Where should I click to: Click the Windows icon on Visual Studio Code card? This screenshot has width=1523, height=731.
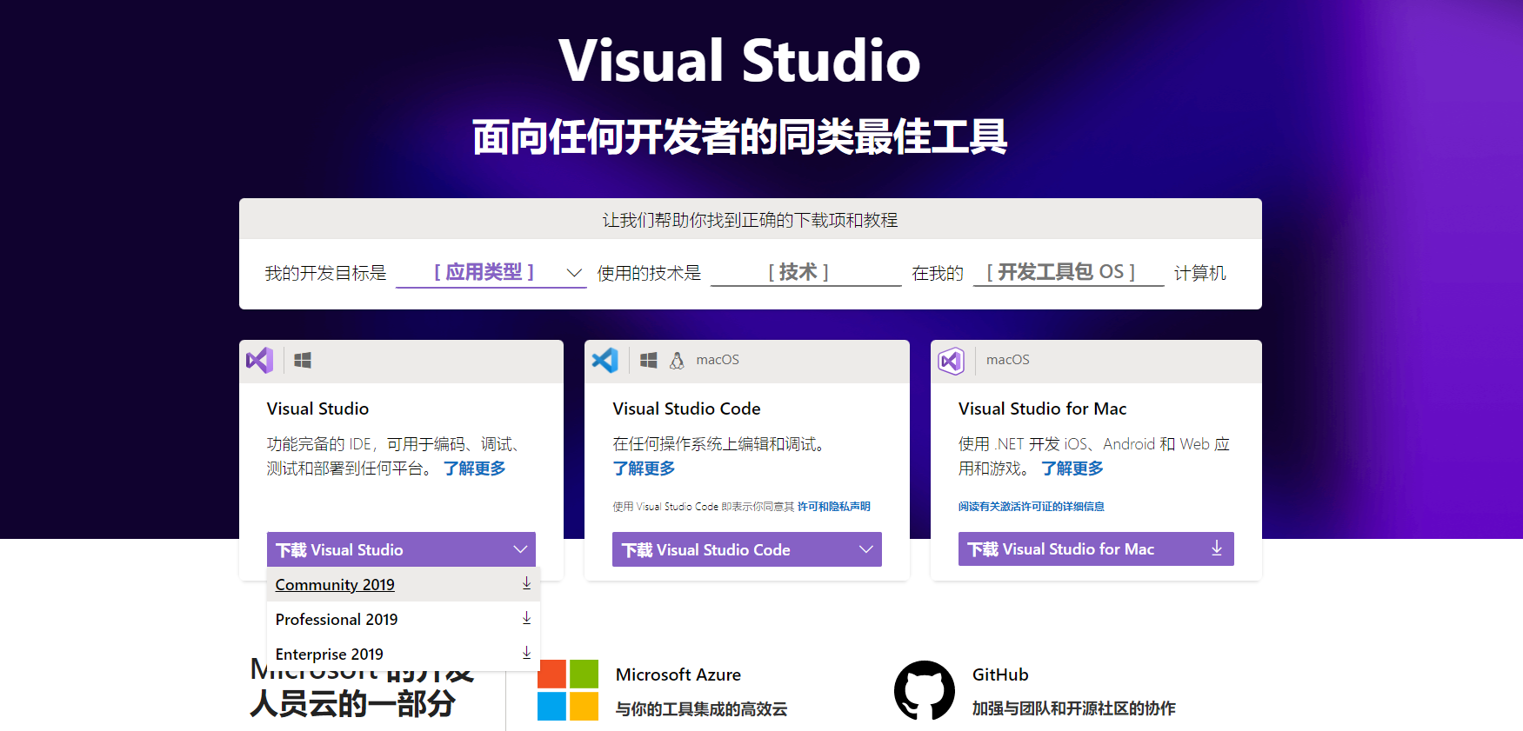[x=649, y=360]
